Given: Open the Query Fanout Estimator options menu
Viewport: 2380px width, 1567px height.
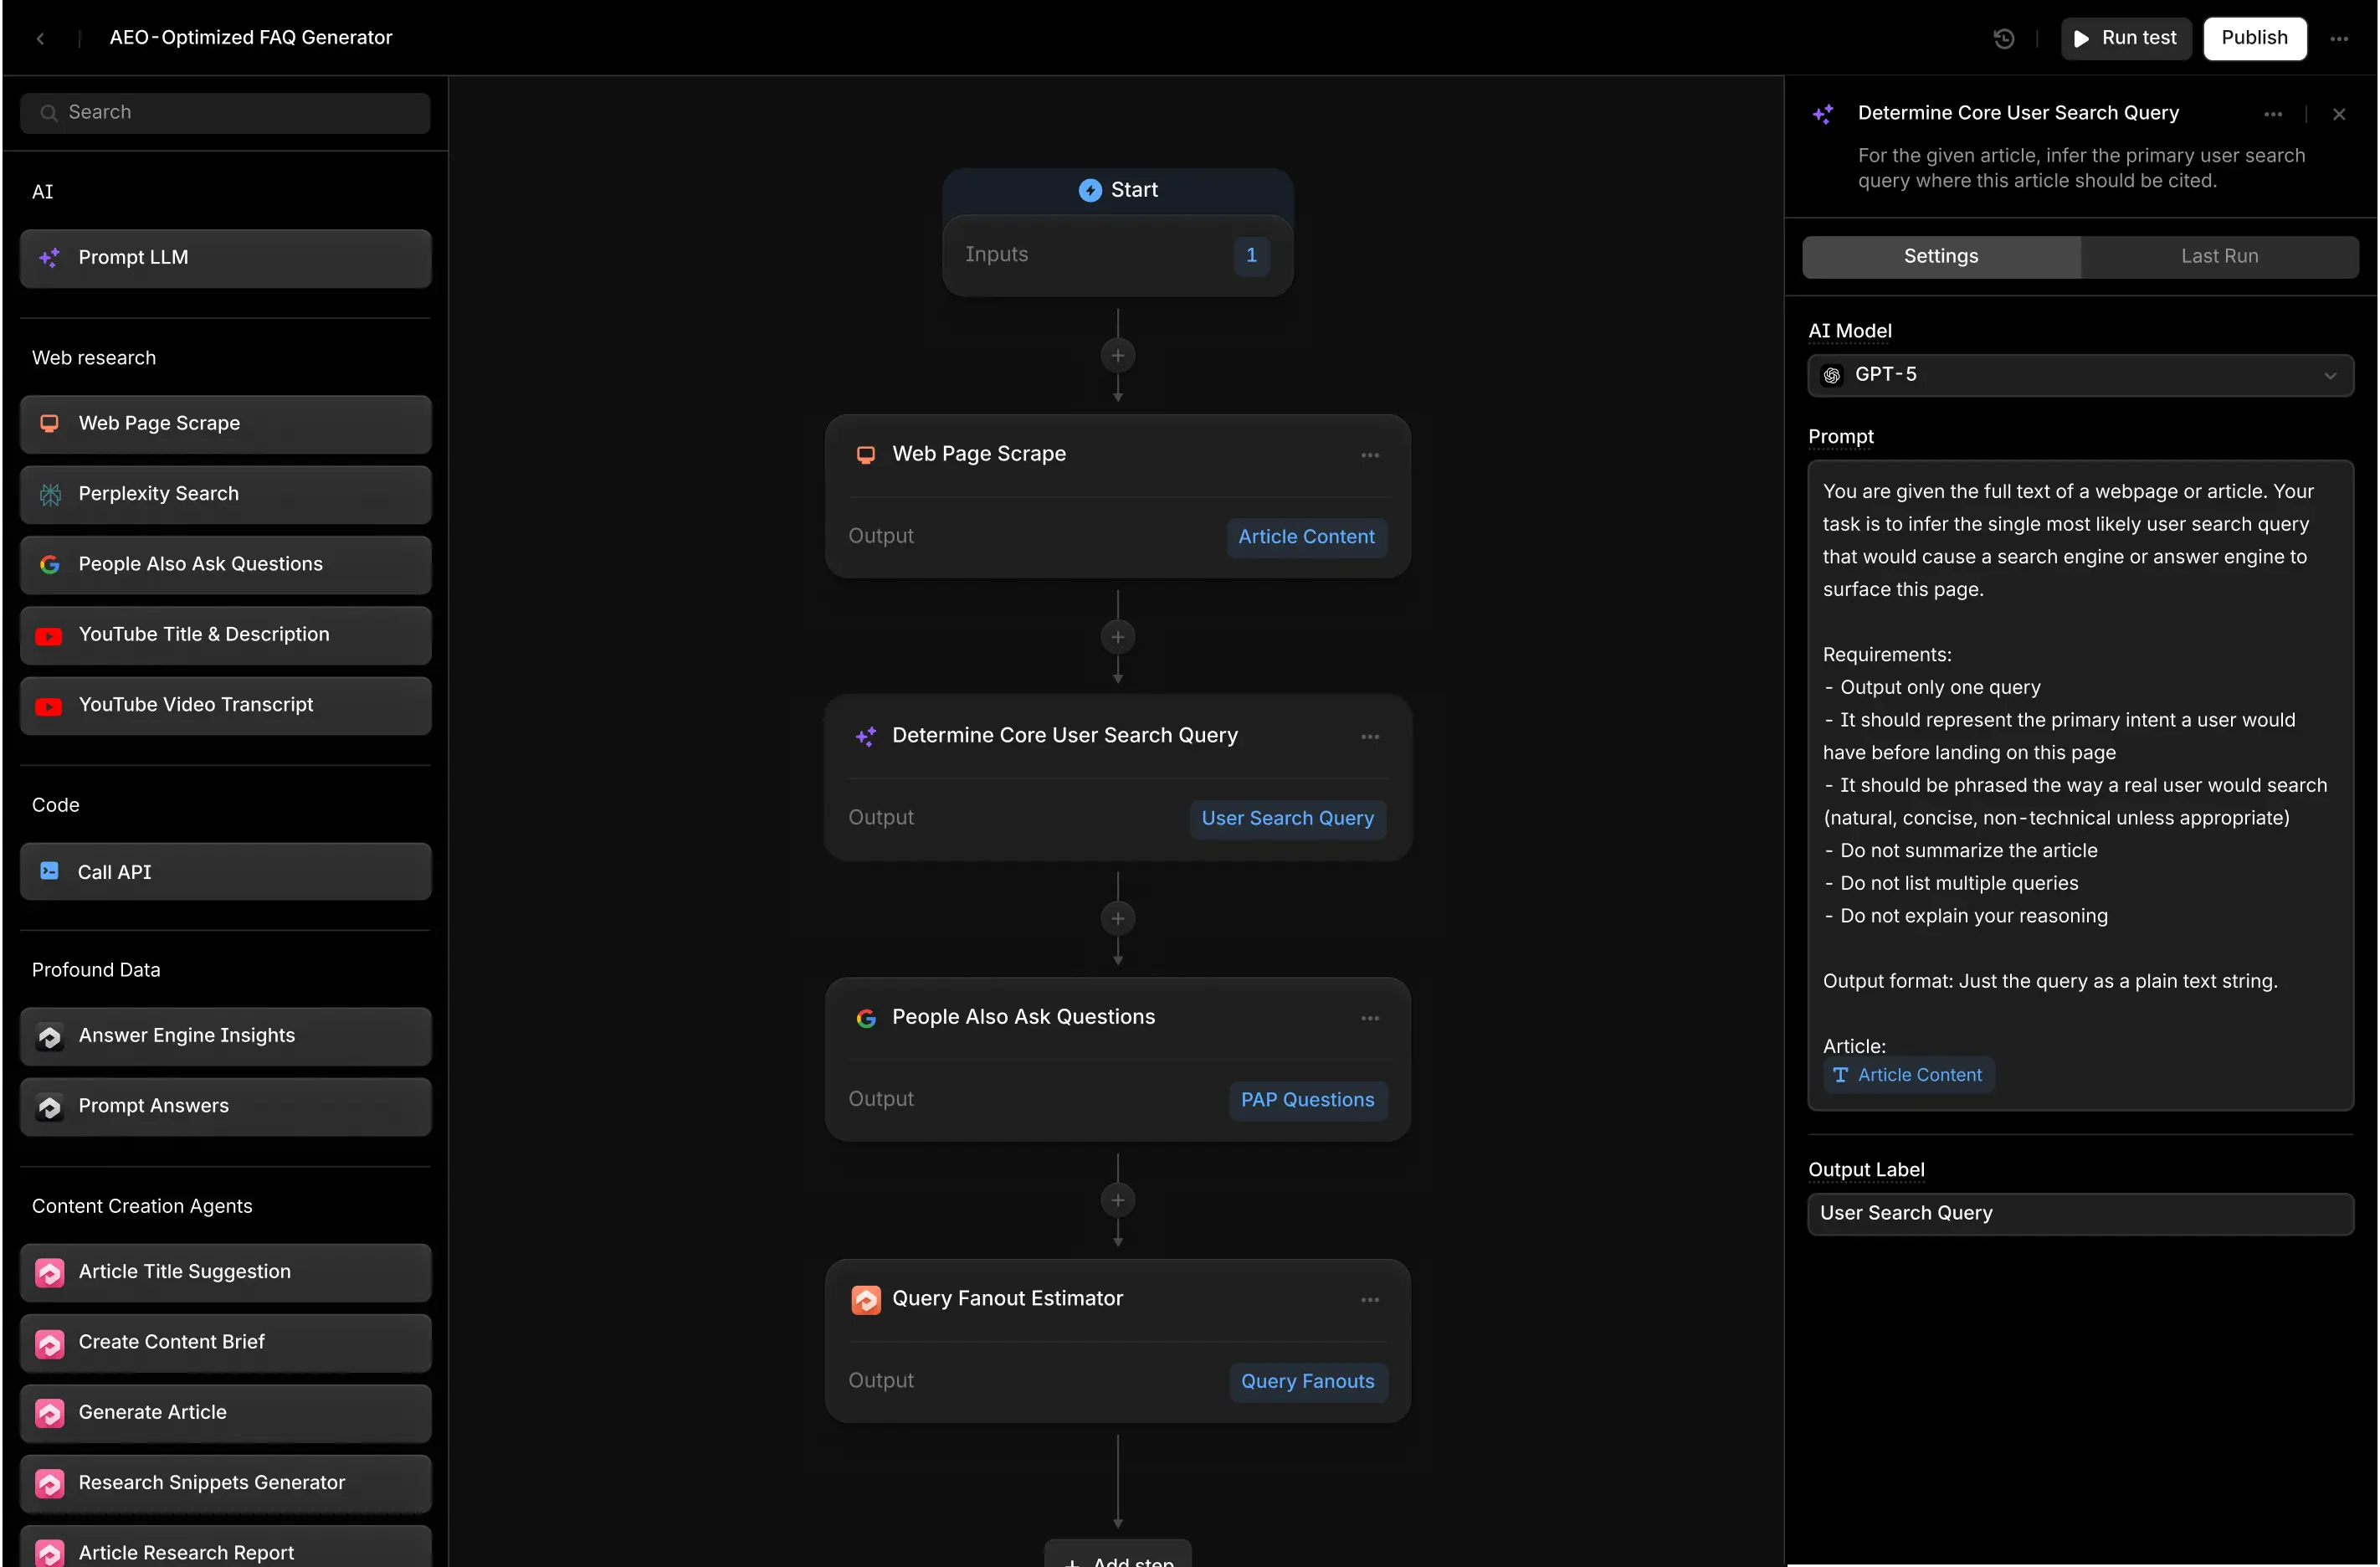Looking at the screenshot, I should (1370, 1298).
